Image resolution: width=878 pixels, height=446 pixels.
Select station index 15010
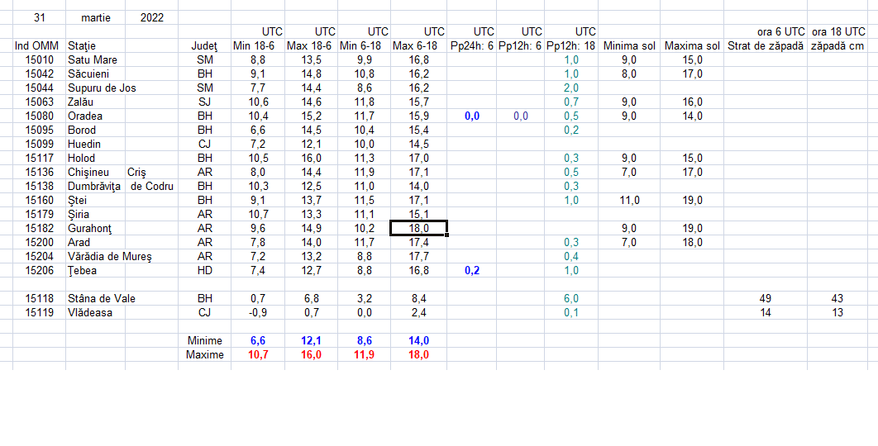(x=39, y=59)
